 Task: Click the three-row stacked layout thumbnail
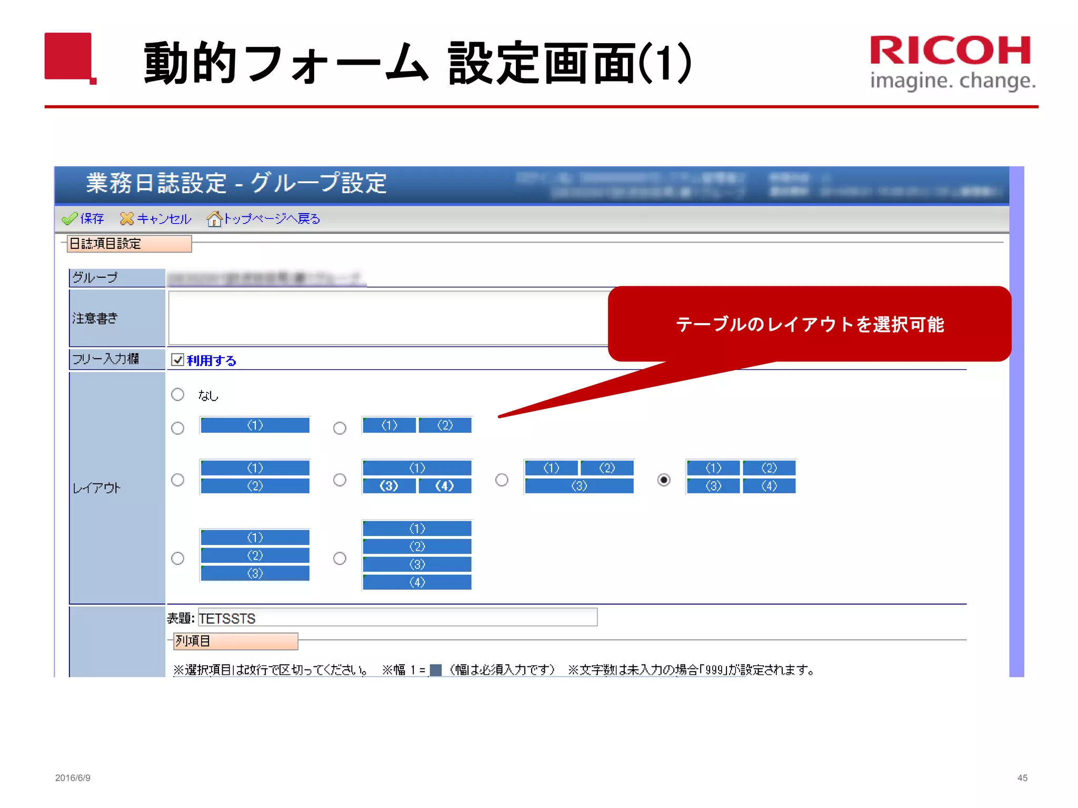pos(255,555)
